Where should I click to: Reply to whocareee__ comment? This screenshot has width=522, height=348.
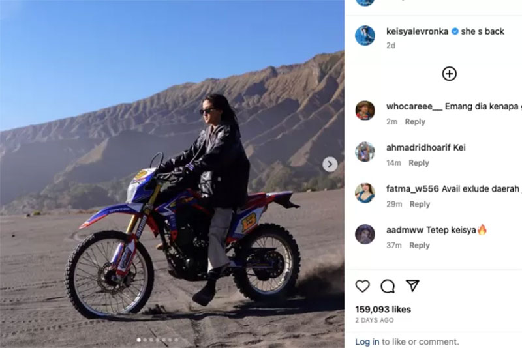point(415,122)
